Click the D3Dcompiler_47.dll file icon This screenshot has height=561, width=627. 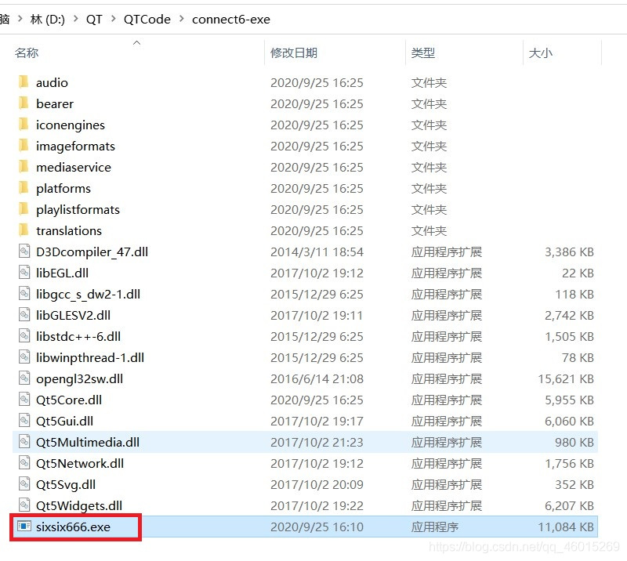point(24,251)
